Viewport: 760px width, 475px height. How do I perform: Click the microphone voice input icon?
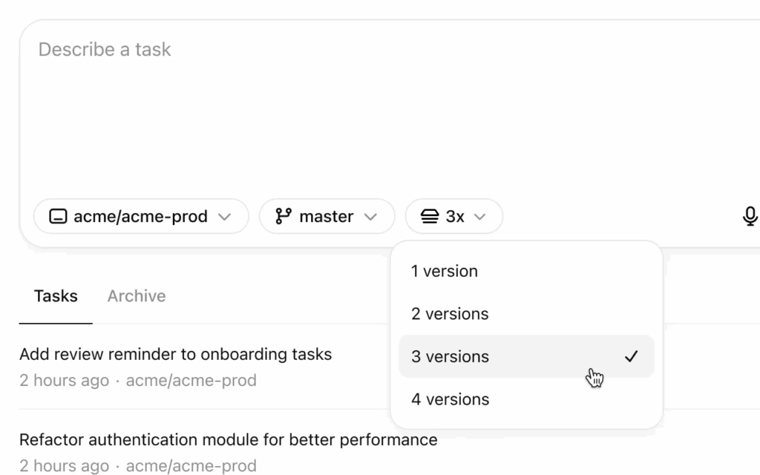[x=750, y=216]
